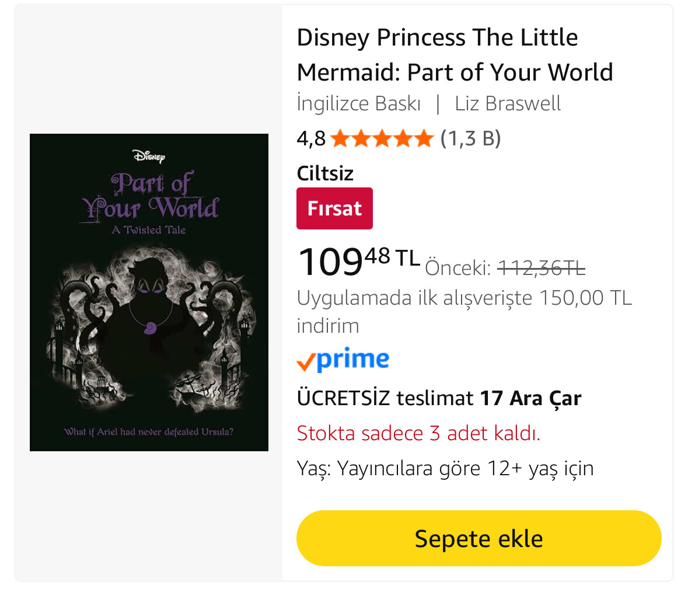Click the 109,48 TL current price
Image resolution: width=688 pixels, height=592 pixels.
tap(358, 260)
